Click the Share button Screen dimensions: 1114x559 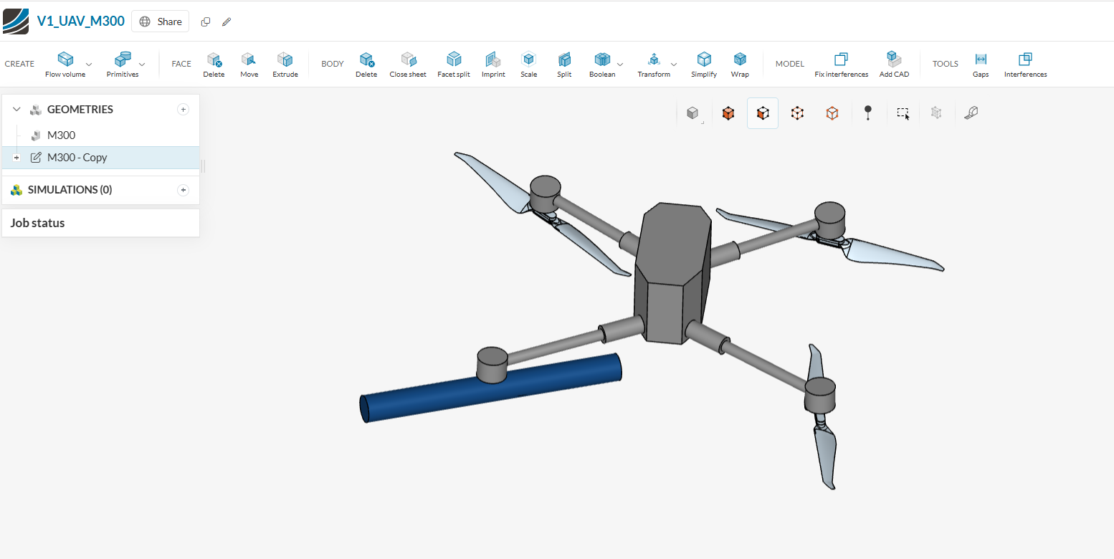click(161, 21)
